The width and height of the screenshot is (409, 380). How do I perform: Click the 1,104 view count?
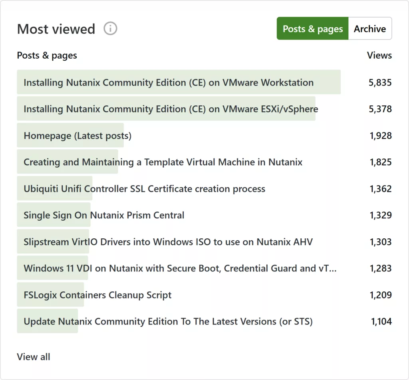tap(381, 321)
